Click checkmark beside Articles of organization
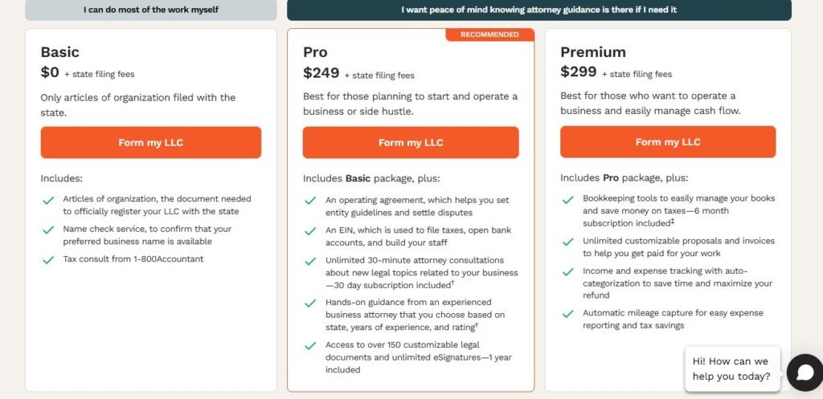 click(48, 200)
